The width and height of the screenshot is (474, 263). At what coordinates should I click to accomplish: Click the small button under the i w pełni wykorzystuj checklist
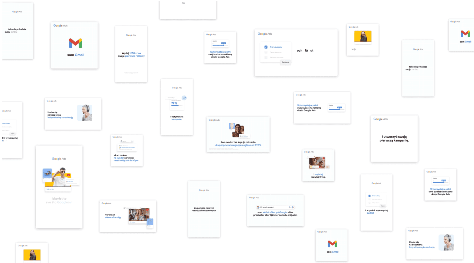tap(383, 206)
